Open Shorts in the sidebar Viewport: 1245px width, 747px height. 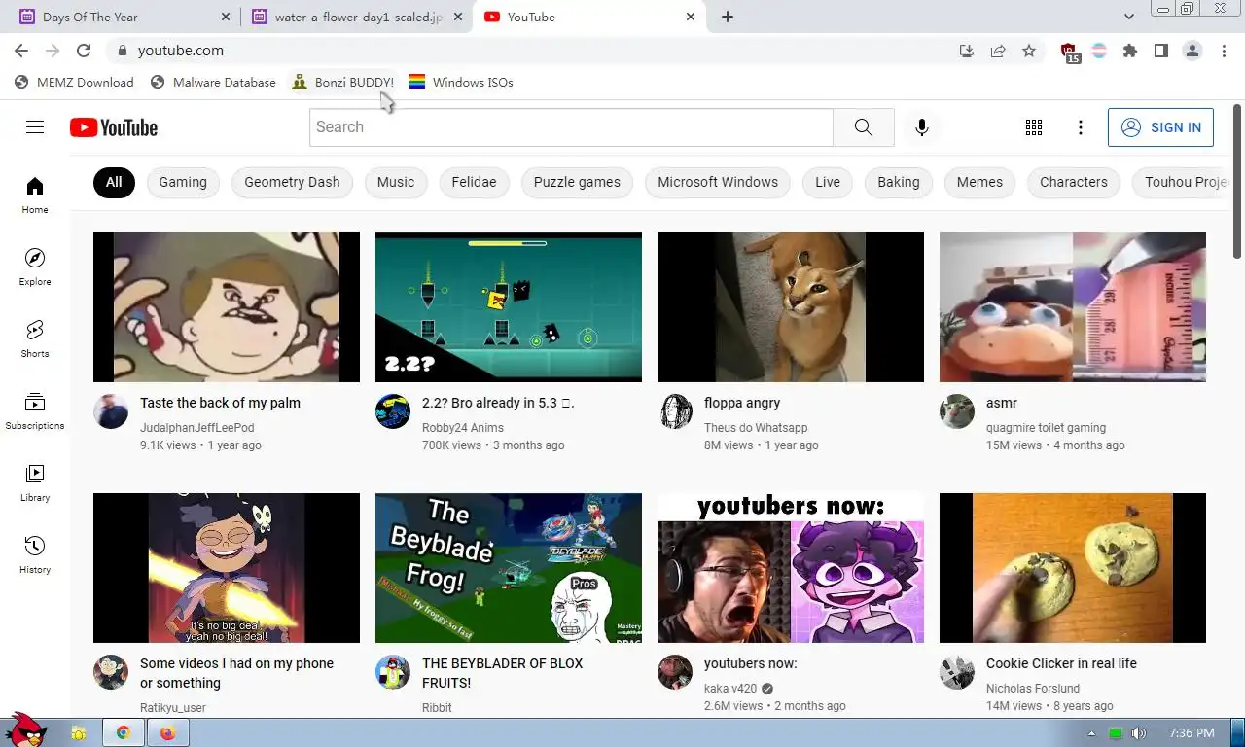coord(35,338)
